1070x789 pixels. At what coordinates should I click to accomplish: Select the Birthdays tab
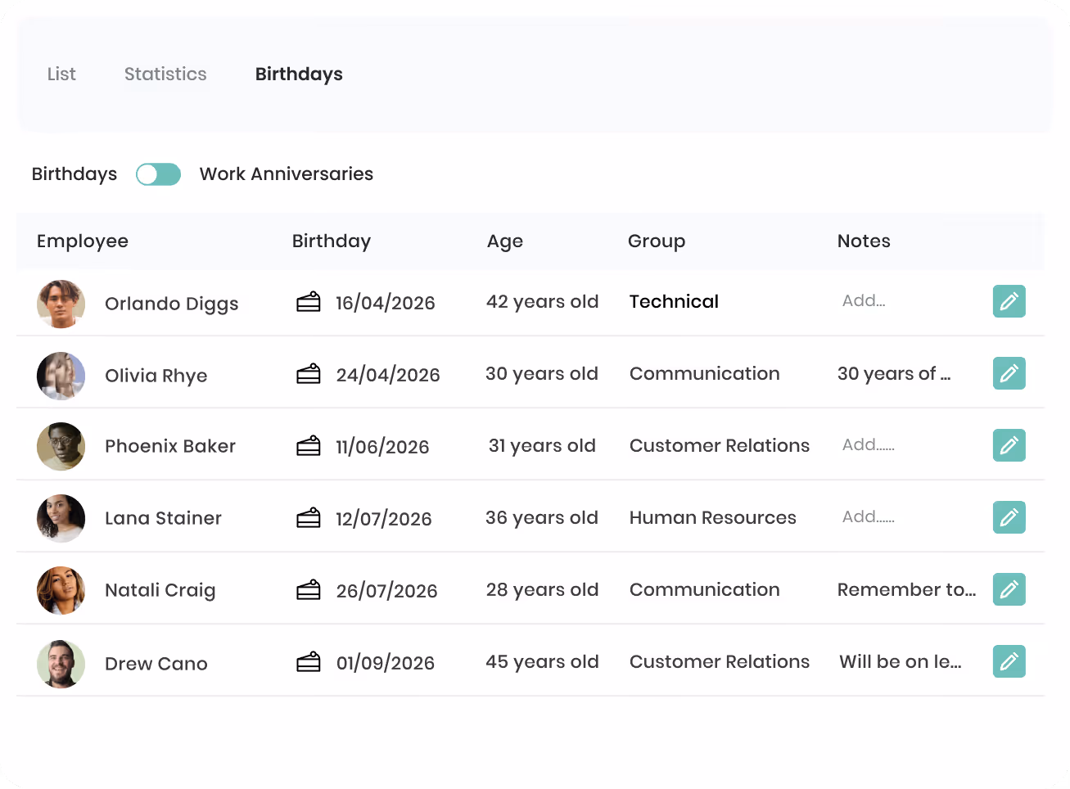click(299, 74)
